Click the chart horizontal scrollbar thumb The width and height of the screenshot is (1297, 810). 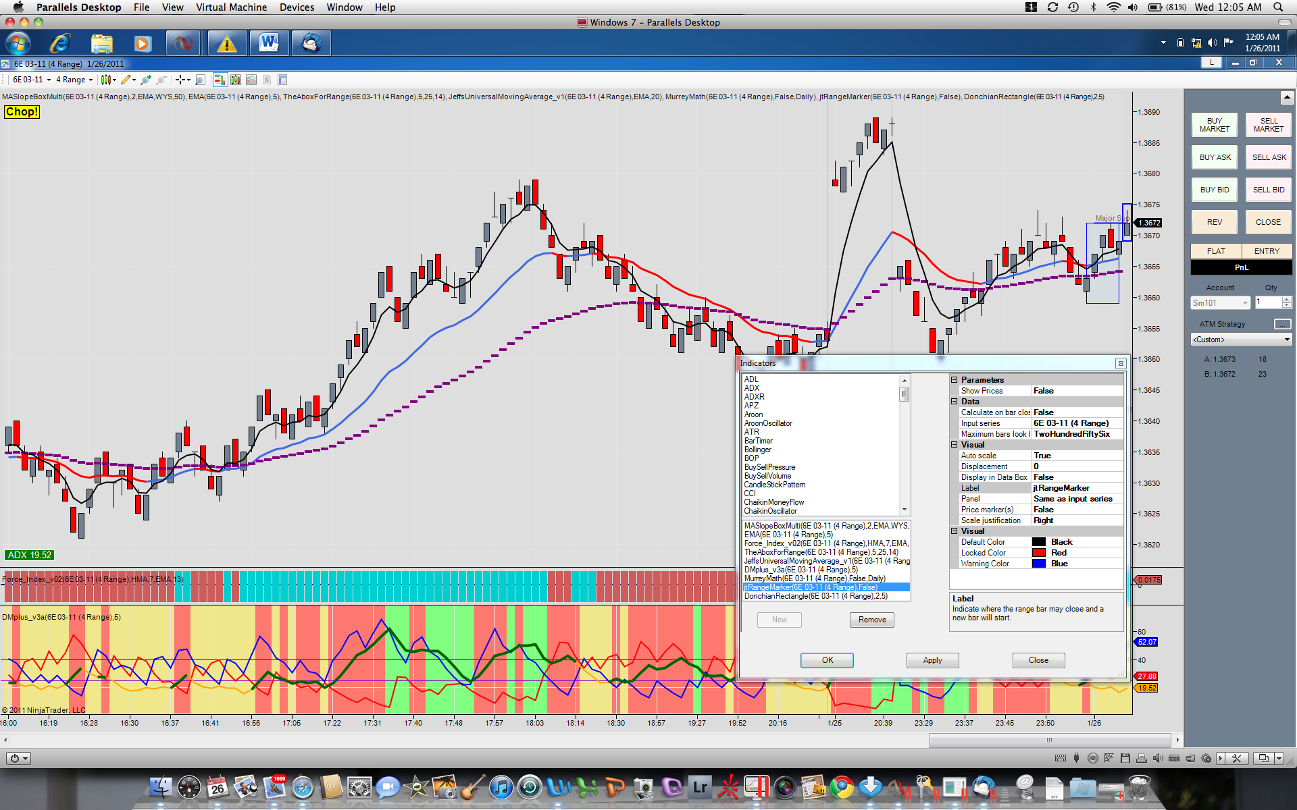(x=1049, y=740)
